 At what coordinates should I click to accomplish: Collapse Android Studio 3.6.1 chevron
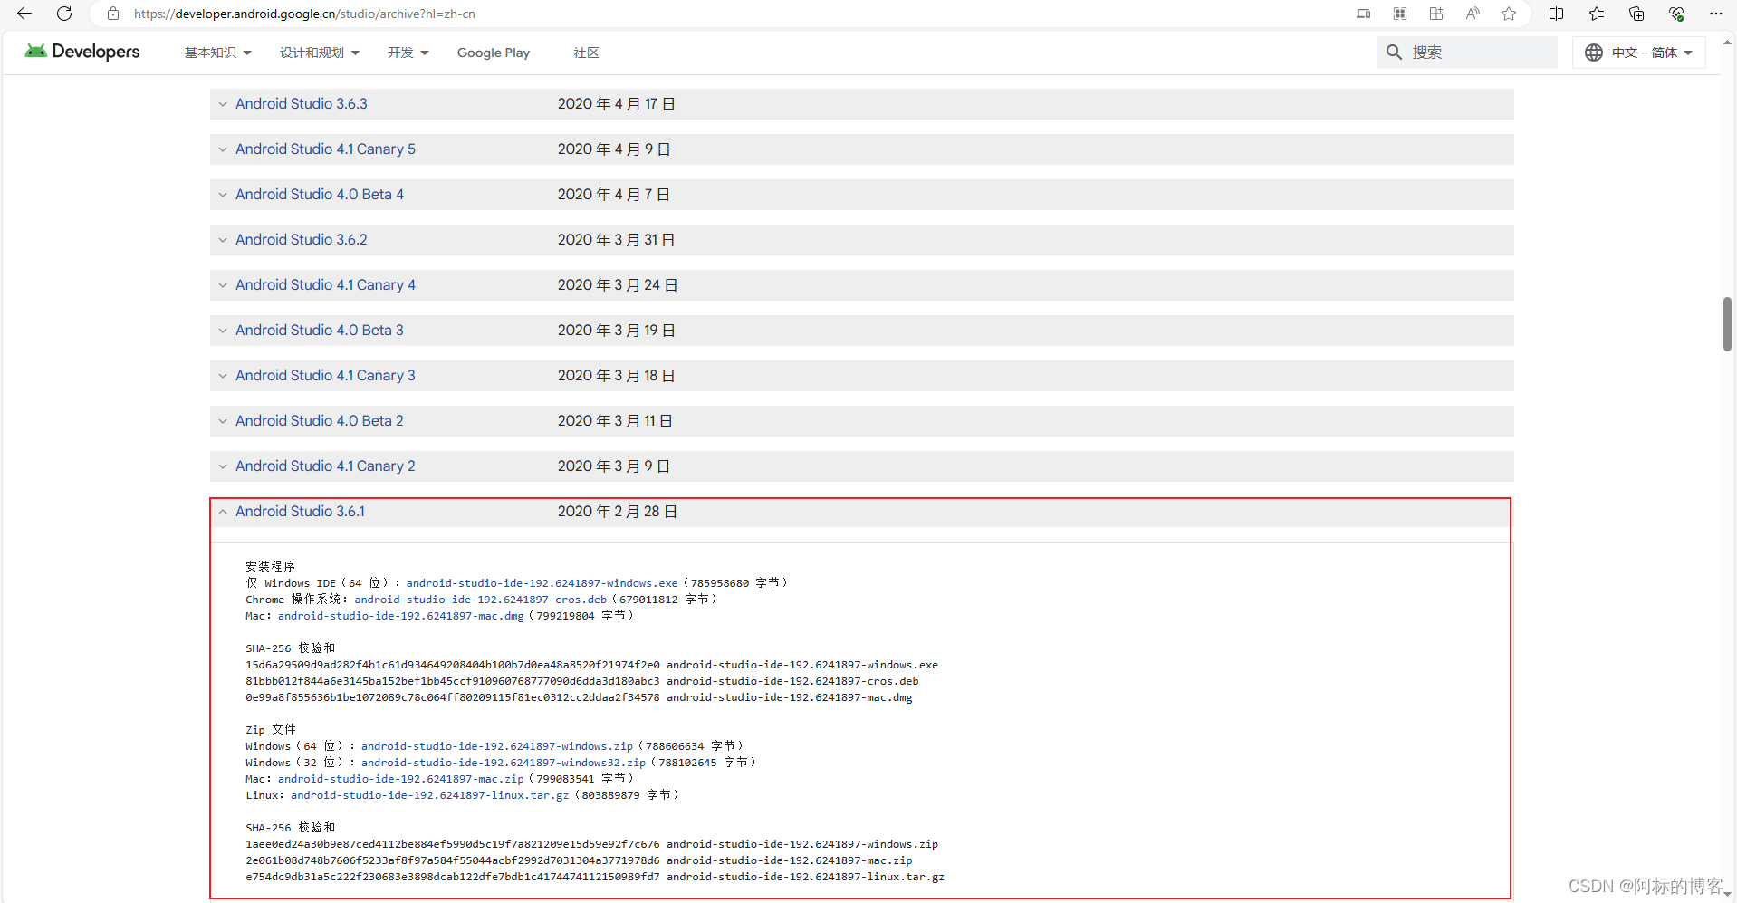click(x=223, y=512)
